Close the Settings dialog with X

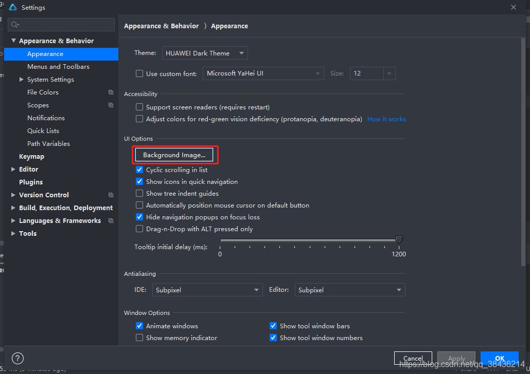(x=514, y=7)
